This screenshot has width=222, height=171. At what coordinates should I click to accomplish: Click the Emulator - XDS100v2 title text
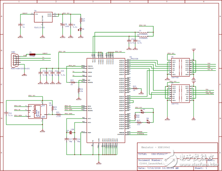click(x=155, y=147)
